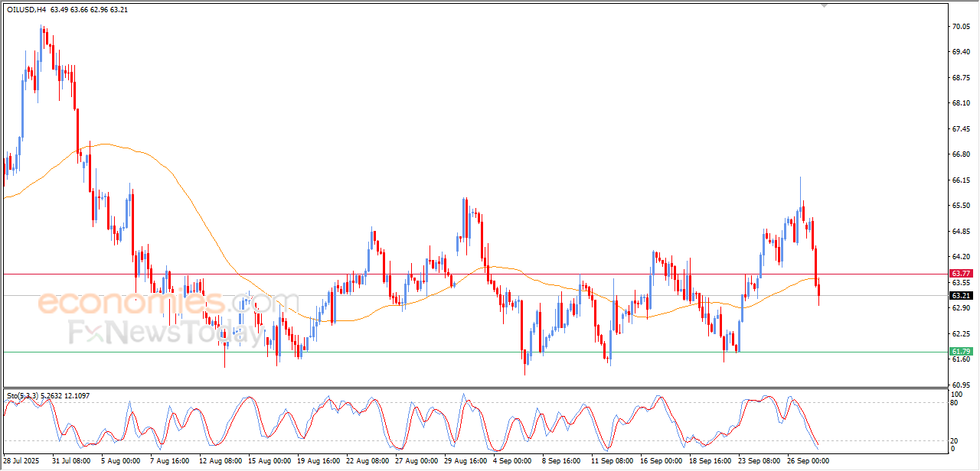Click the 7 Aug 16:00 time label
The height and width of the screenshot is (471, 980).
[x=171, y=462]
